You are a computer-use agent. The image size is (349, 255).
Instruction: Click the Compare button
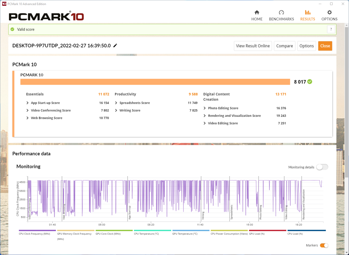(284, 46)
